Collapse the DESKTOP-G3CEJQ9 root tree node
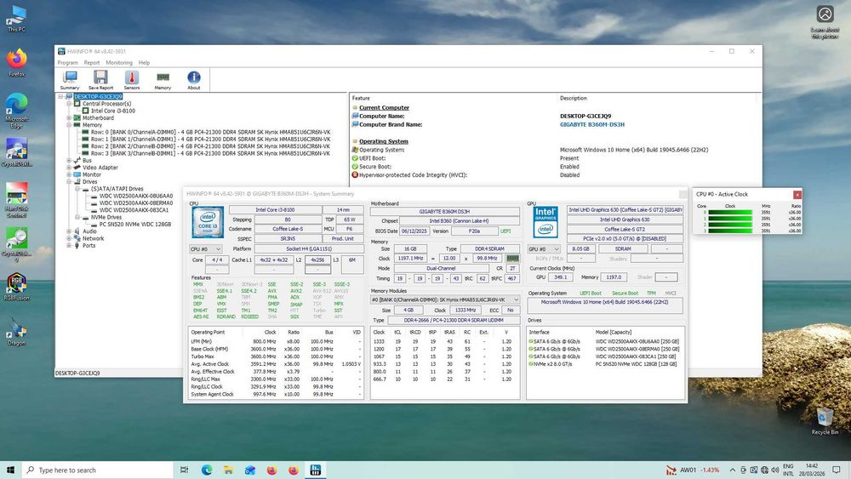Viewport: 851px width, 479px height. coord(60,96)
